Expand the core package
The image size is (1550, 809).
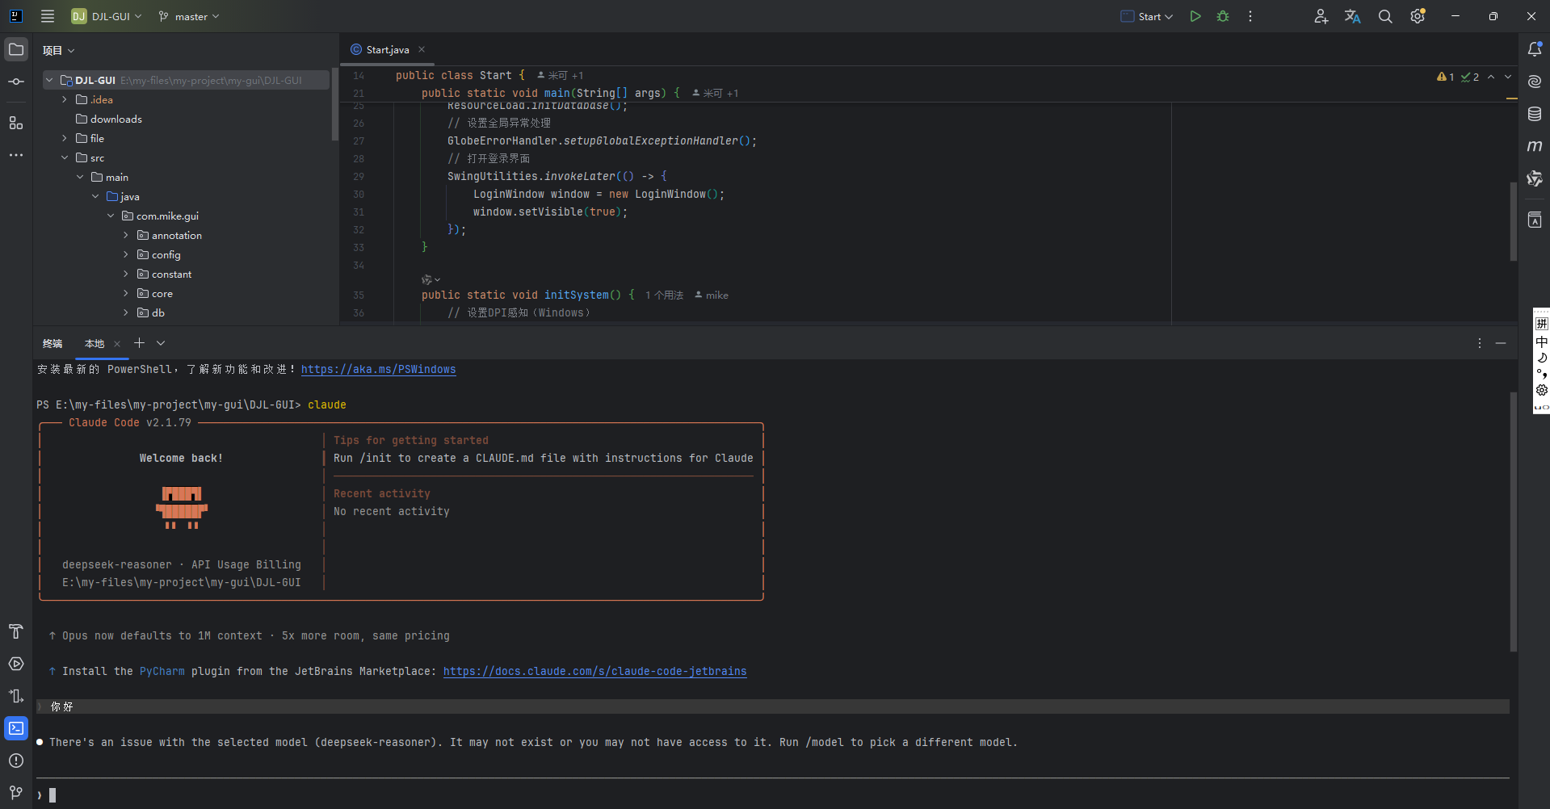pyautogui.click(x=126, y=293)
